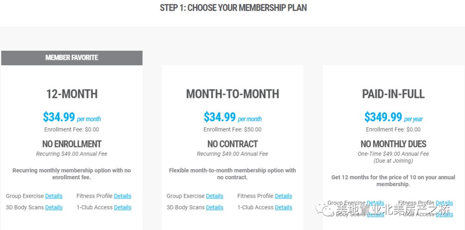Select the 12-MONTH plan heading
The image size is (465, 230).
[72, 94]
